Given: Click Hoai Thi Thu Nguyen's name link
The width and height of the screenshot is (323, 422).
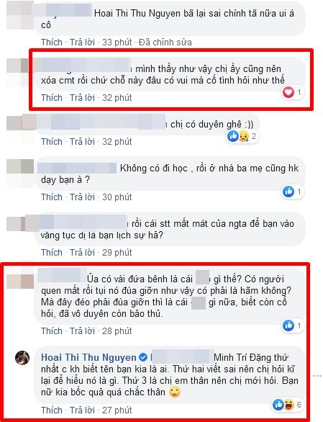Looking at the screenshot, I should click(x=88, y=357).
